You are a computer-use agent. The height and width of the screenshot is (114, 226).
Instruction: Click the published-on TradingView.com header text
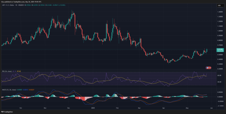(x=21, y=2)
